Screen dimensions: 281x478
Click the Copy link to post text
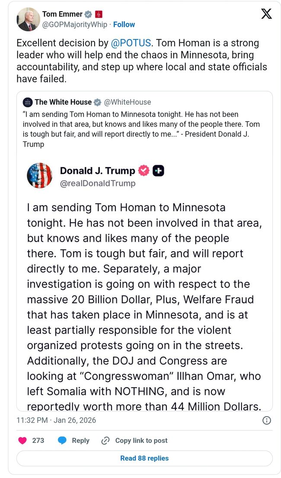pyautogui.click(x=141, y=440)
